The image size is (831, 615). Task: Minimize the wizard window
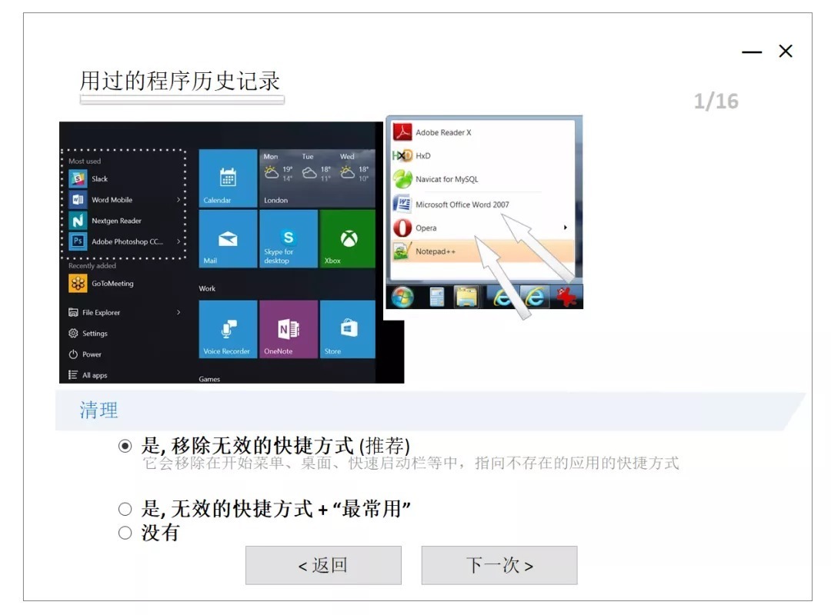(x=752, y=52)
